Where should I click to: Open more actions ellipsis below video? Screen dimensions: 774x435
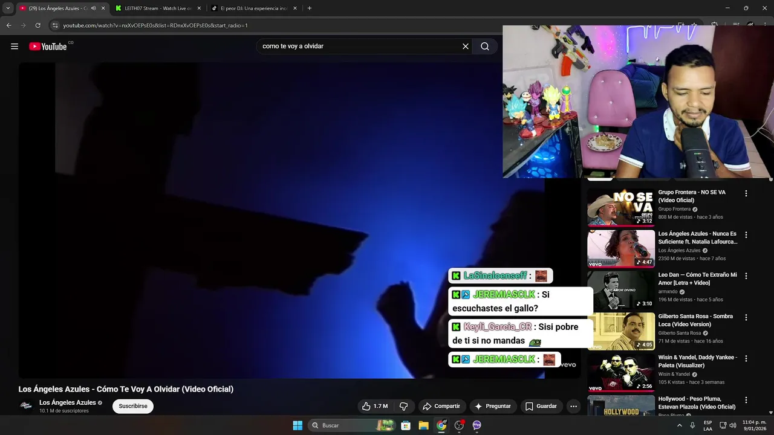click(574, 406)
